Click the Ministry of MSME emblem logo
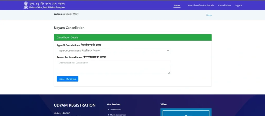The height and width of the screenshot is (116, 265). pos(26,5)
